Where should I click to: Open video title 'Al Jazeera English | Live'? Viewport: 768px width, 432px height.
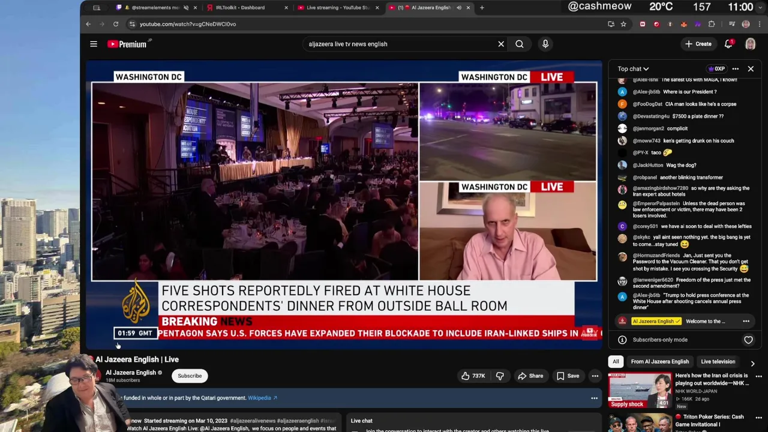pos(137,359)
